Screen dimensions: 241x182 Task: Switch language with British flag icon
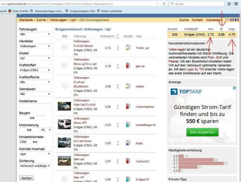coord(232,20)
